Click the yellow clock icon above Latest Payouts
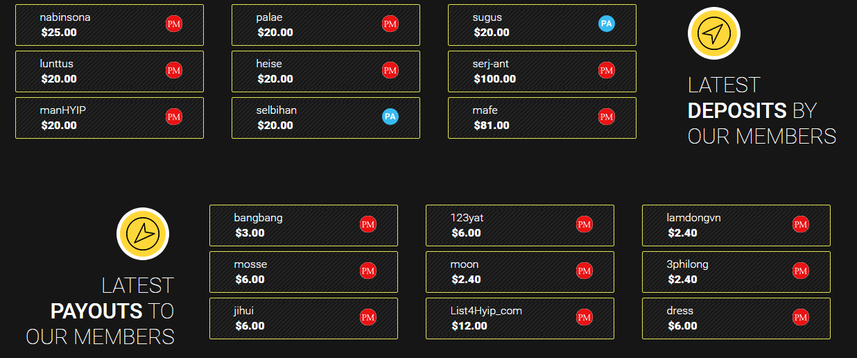857x358 pixels. point(143,234)
